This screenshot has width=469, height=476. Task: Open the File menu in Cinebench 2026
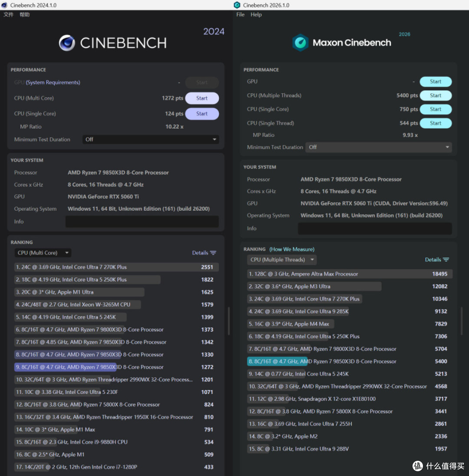[240, 15]
